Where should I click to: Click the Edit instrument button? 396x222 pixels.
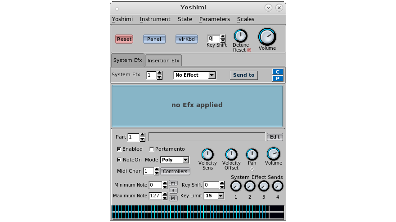pyautogui.click(x=275, y=137)
